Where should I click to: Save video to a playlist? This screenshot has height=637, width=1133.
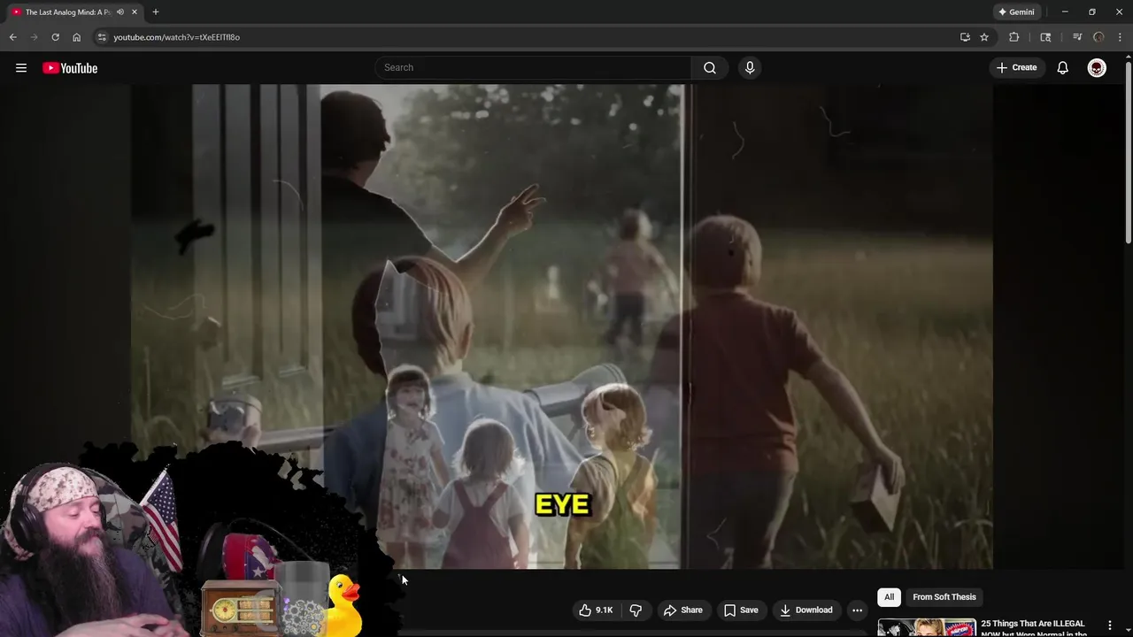click(741, 610)
